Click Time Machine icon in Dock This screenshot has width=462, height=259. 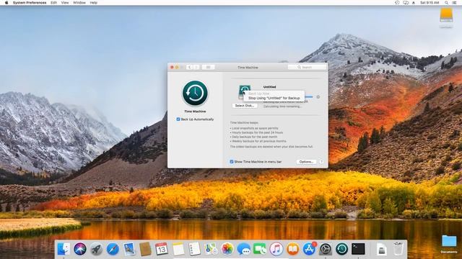(341, 249)
